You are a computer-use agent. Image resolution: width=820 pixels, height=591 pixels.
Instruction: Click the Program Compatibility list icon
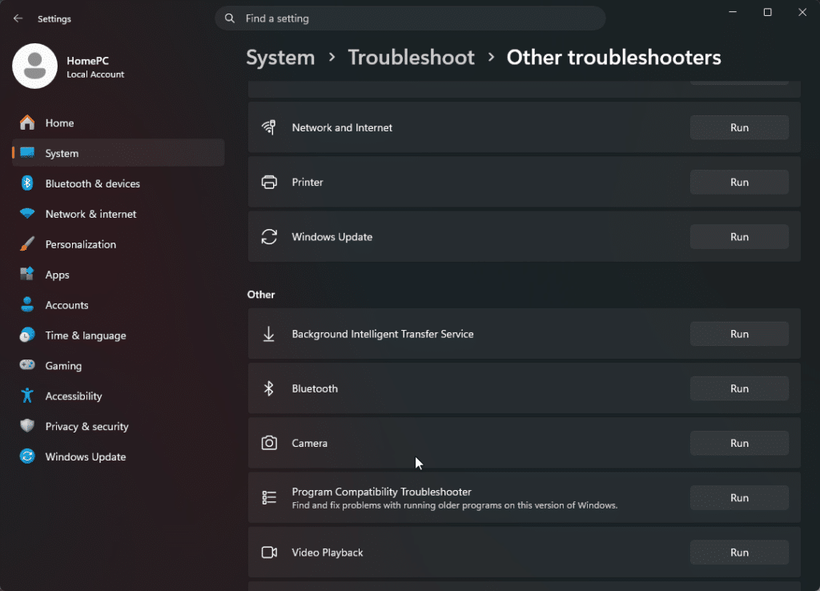click(269, 497)
